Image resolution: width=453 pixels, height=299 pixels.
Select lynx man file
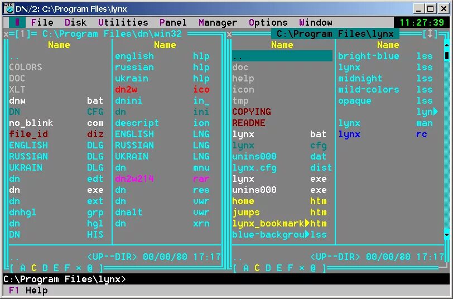(x=385, y=123)
